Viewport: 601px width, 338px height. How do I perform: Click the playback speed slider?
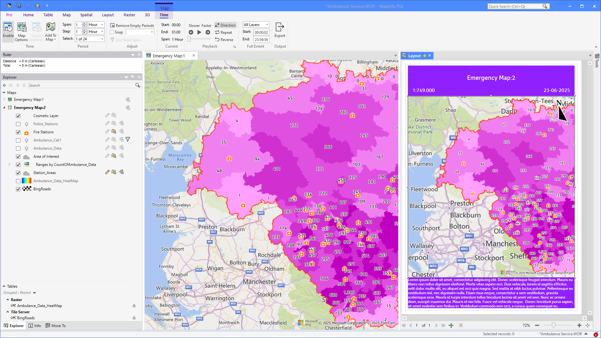click(x=199, y=39)
